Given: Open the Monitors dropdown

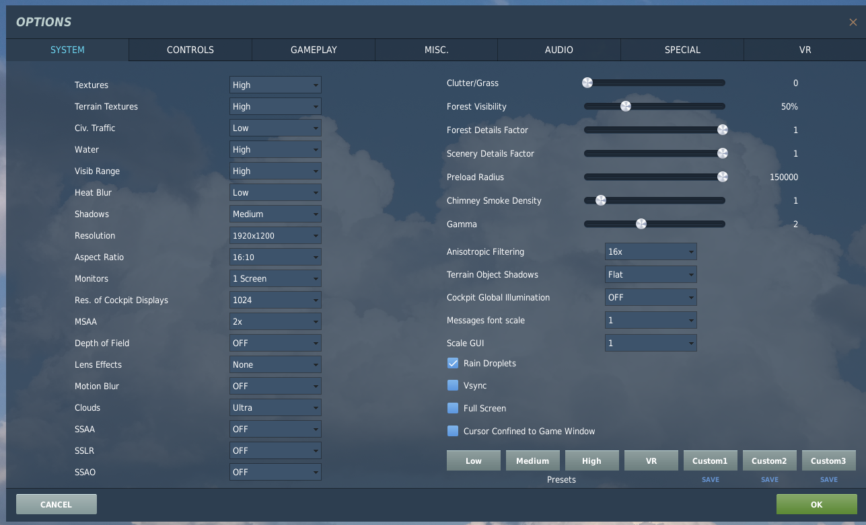Looking at the screenshot, I should 275,278.
